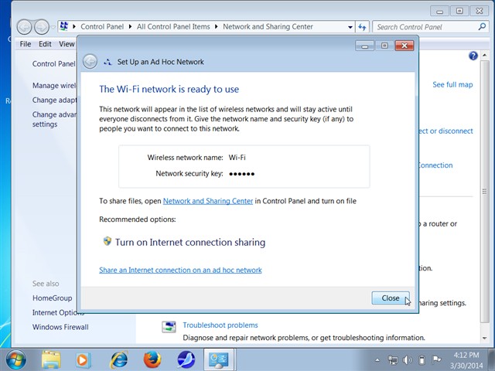Click the network tray icon

point(393,360)
